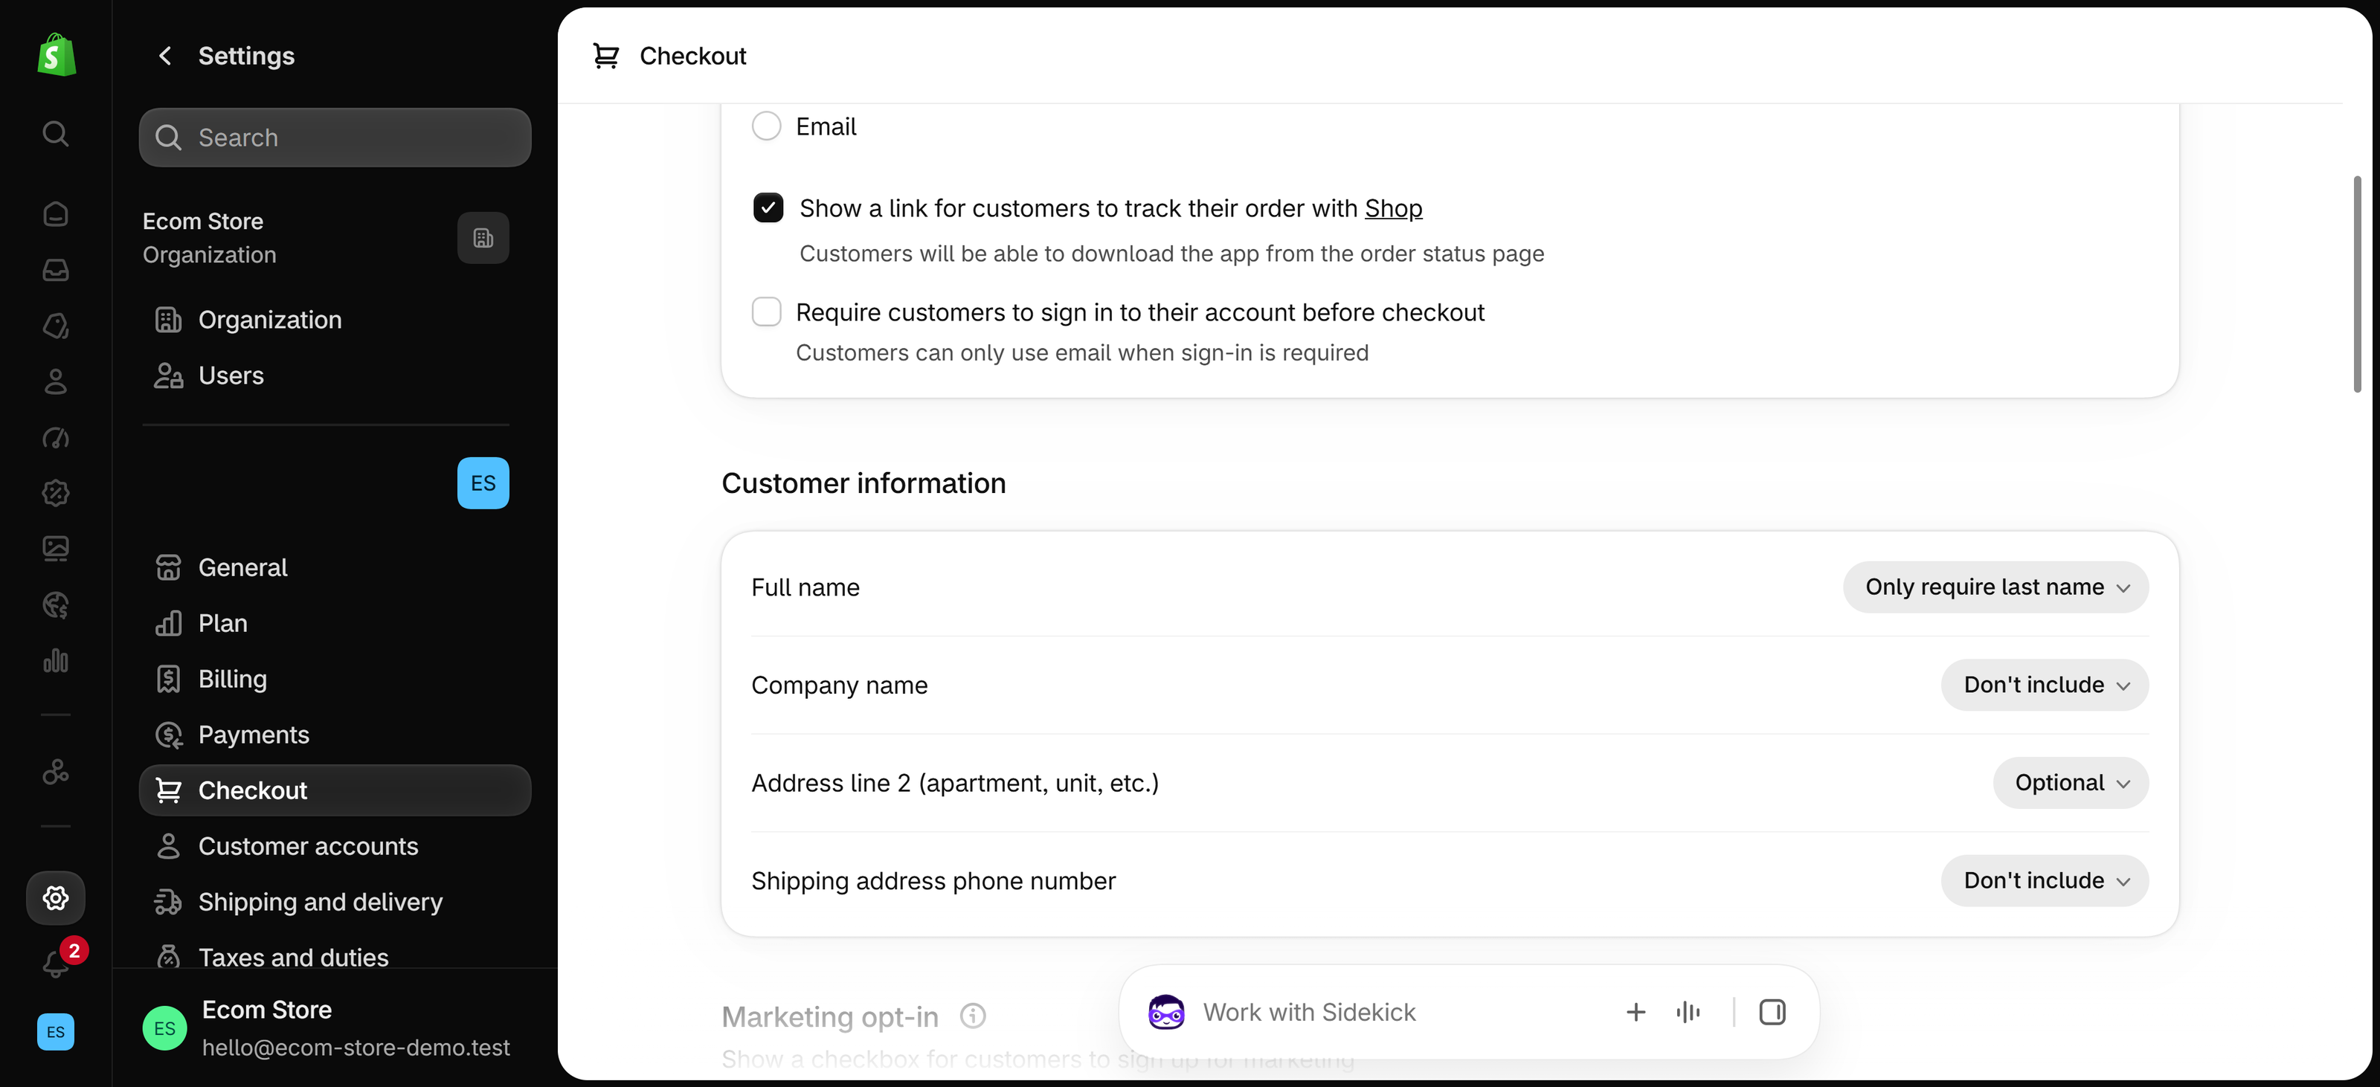Open the Products tag icon in left rail

pyautogui.click(x=56, y=326)
